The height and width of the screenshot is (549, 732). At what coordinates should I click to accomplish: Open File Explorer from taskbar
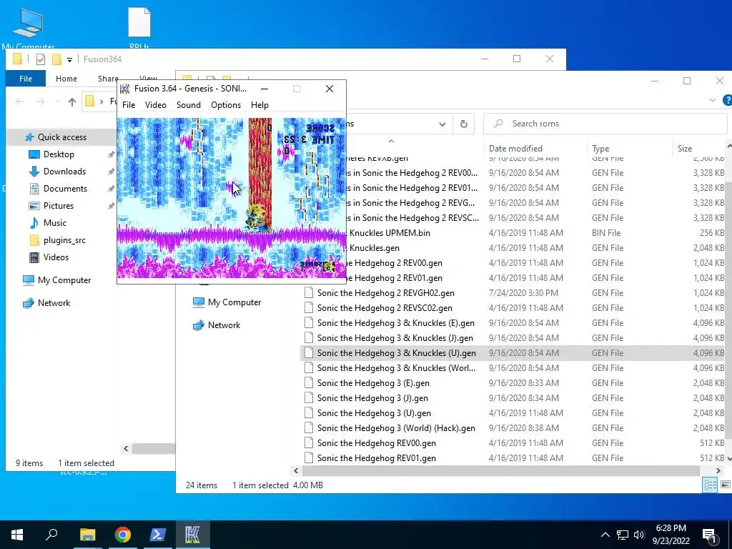click(x=87, y=535)
